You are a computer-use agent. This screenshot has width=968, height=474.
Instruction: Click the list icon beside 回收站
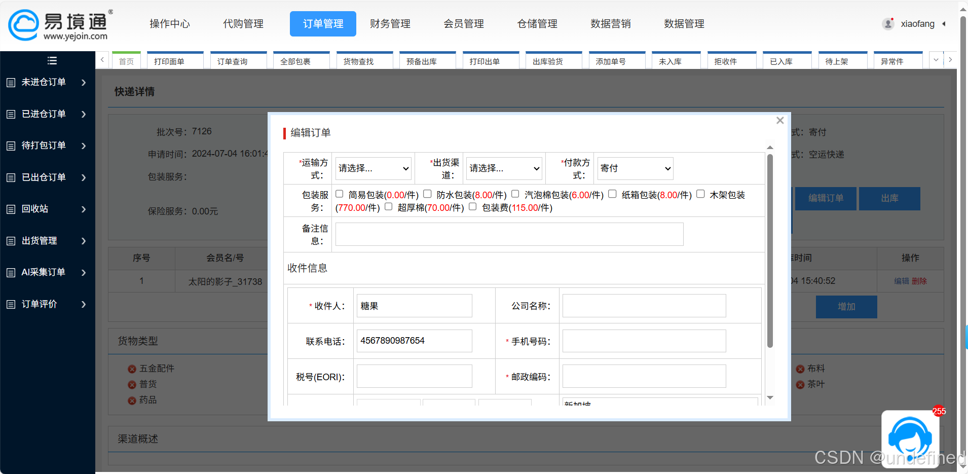tap(11, 209)
